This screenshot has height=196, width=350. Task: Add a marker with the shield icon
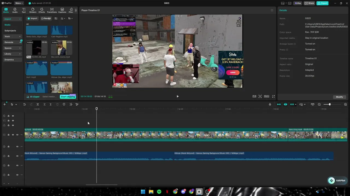pos(64,104)
